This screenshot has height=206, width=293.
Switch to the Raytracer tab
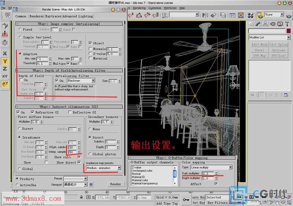(53, 16)
